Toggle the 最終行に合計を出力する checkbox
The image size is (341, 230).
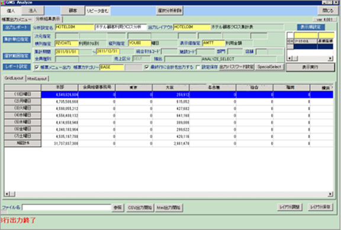147,67
